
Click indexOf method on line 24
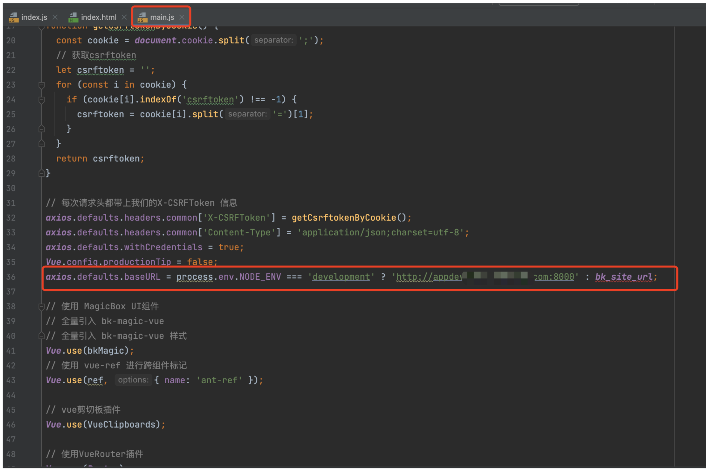pos(158,100)
